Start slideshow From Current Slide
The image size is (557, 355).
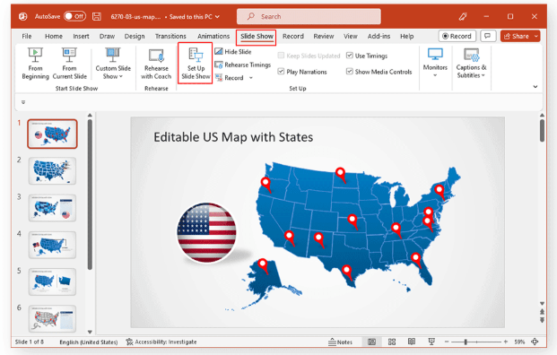tap(70, 64)
